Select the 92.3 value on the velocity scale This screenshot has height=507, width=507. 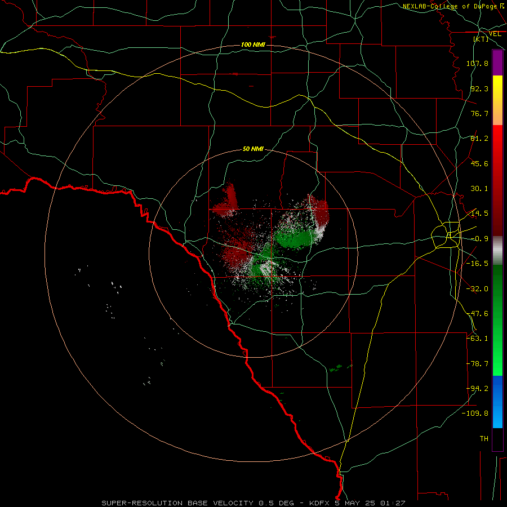(479, 88)
